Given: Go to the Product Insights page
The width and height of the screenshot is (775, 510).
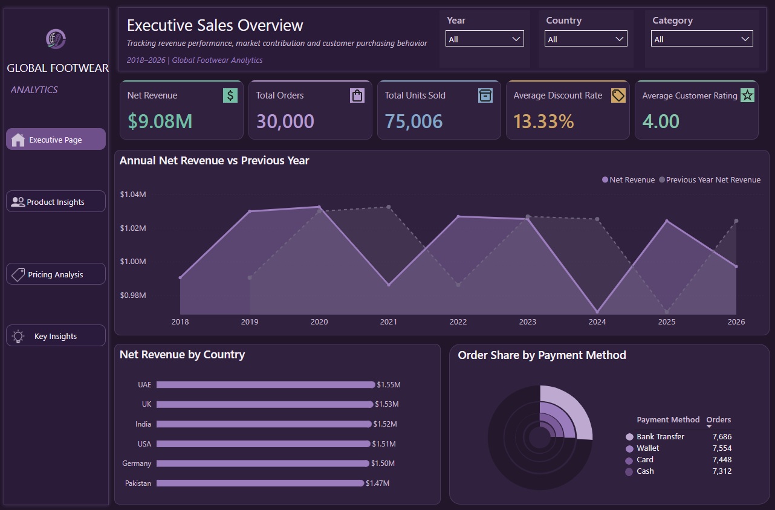Looking at the screenshot, I should [56, 202].
